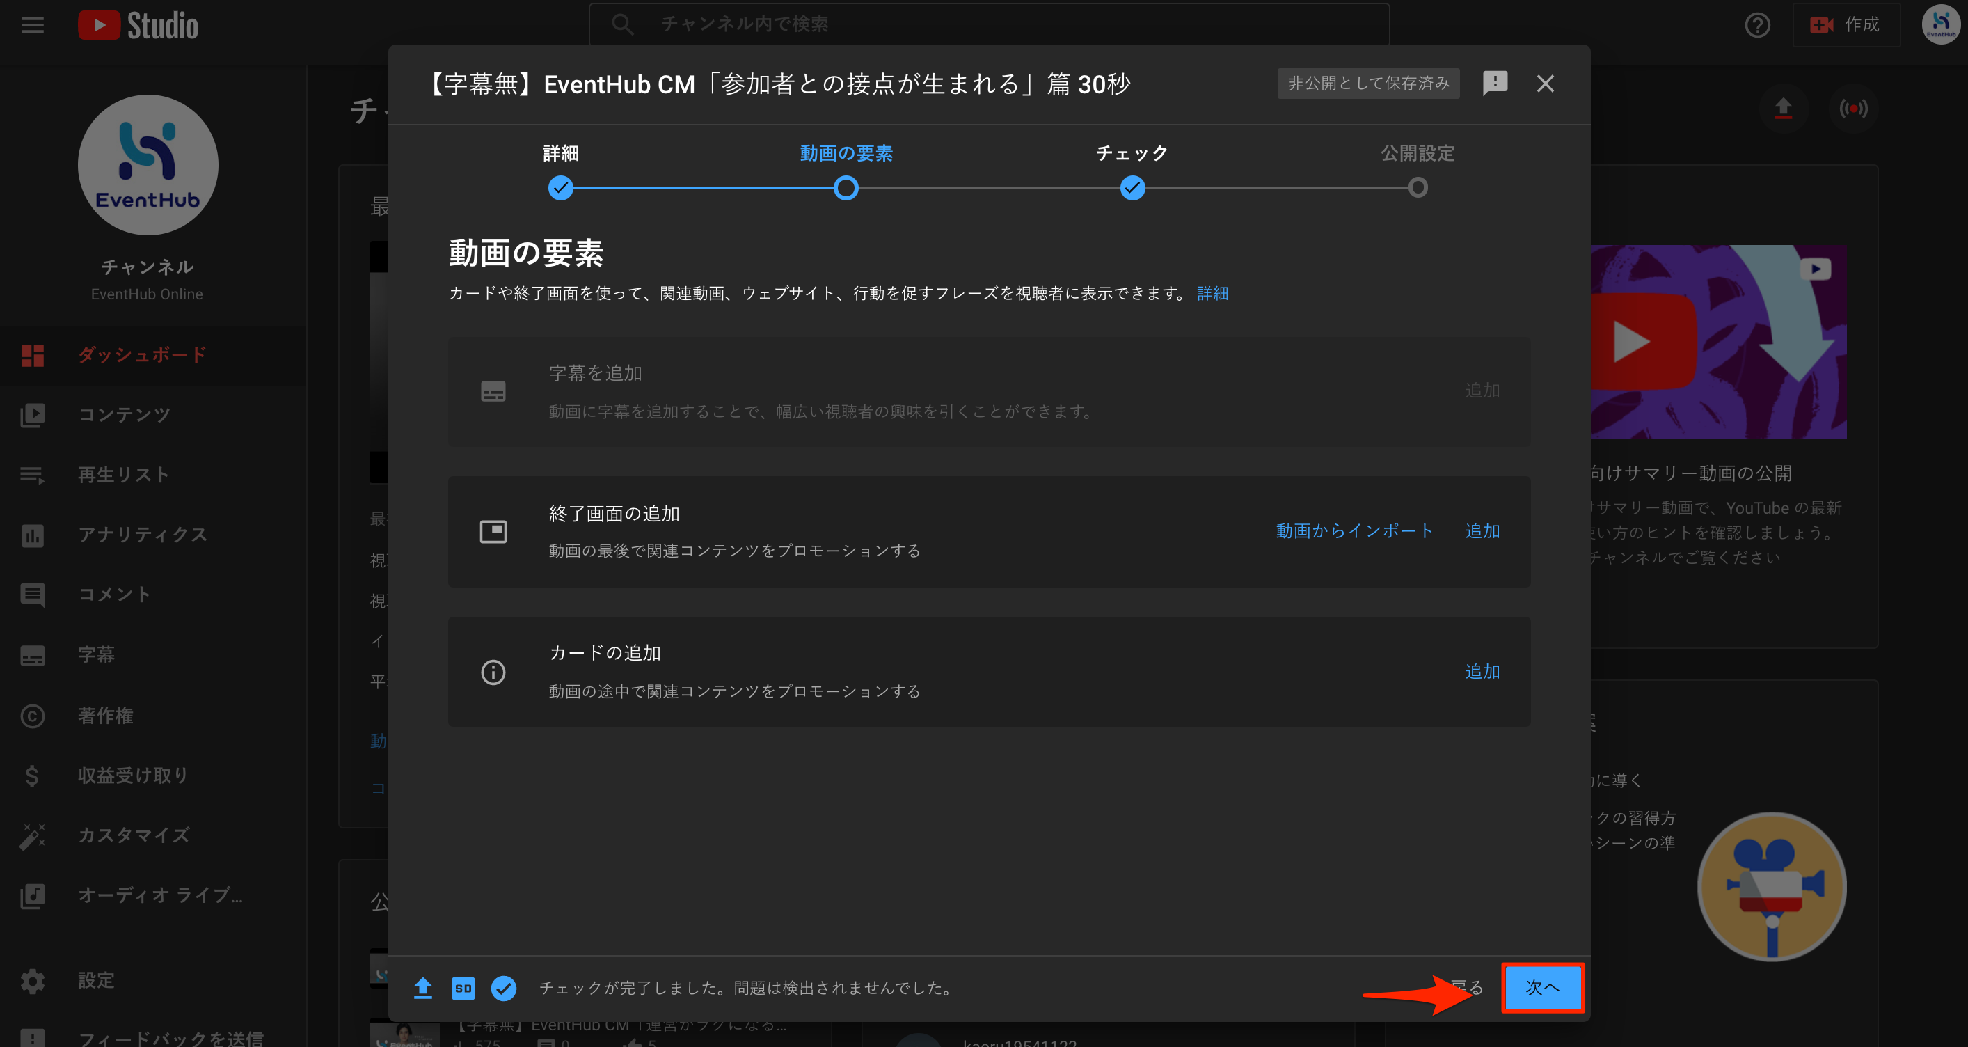
Task: Click the YouTube summary video thumbnail
Action: tap(1719, 342)
